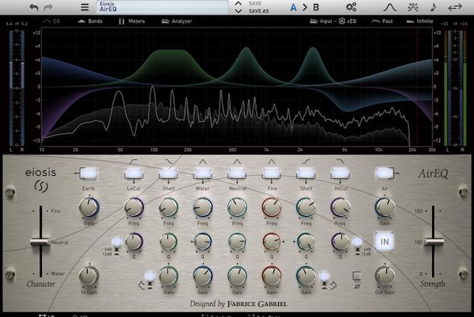Click the undo arrow icon
Screen dimensions: 474x317
coord(34,7)
